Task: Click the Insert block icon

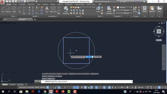Action: (x=98, y=9)
